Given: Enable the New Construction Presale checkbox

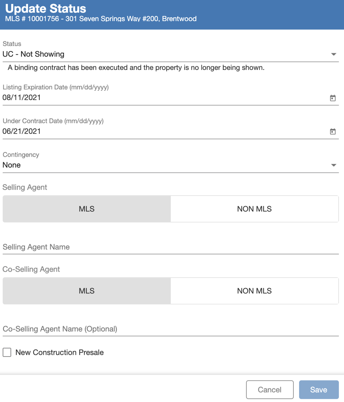Looking at the screenshot, I should (7, 352).
